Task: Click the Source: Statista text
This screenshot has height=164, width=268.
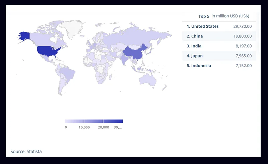Action: pyautogui.click(x=26, y=152)
